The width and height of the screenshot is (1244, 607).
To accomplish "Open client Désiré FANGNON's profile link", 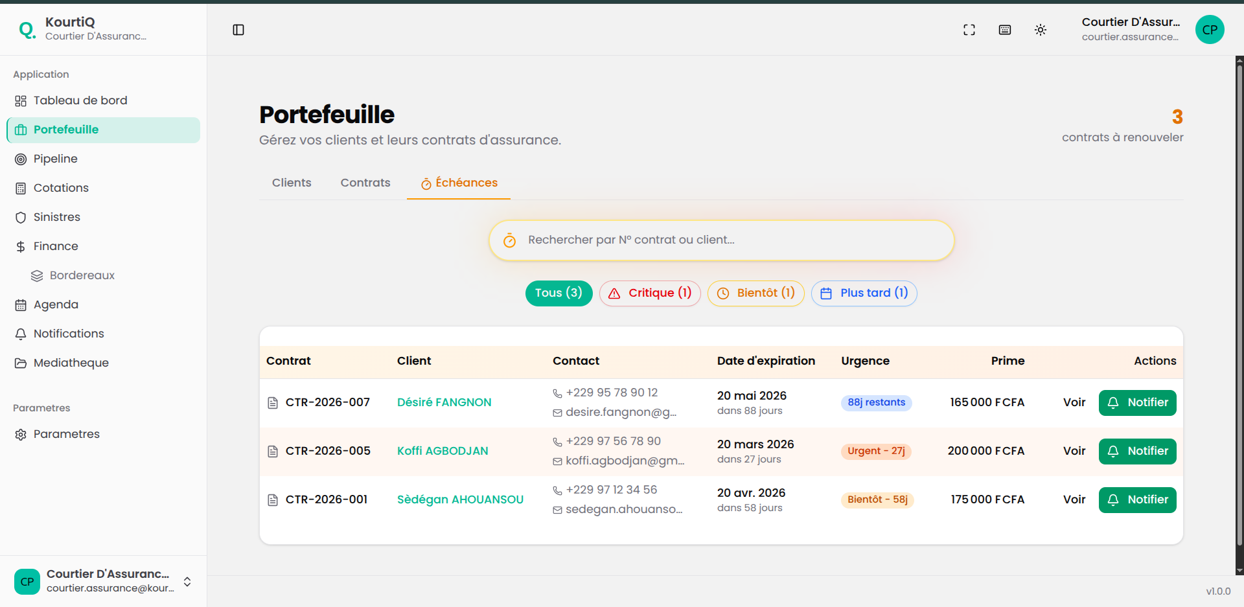I will [x=444, y=402].
